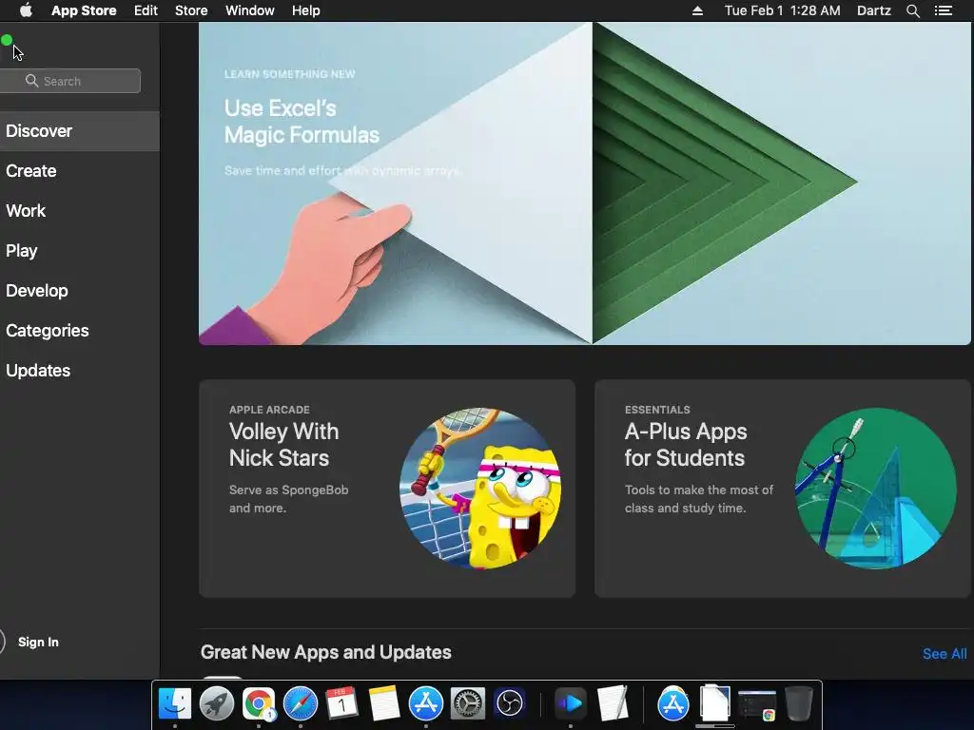Open A-Plus Apps for Students card
Image resolution: width=974 pixels, height=730 pixels.
(783, 489)
